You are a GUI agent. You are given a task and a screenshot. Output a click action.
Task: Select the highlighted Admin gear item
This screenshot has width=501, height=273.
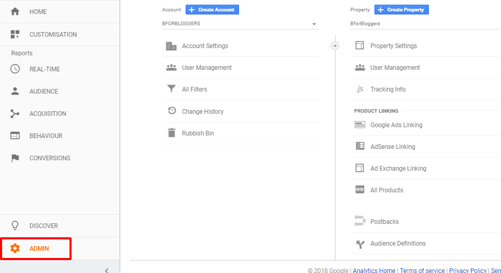click(x=35, y=249)
